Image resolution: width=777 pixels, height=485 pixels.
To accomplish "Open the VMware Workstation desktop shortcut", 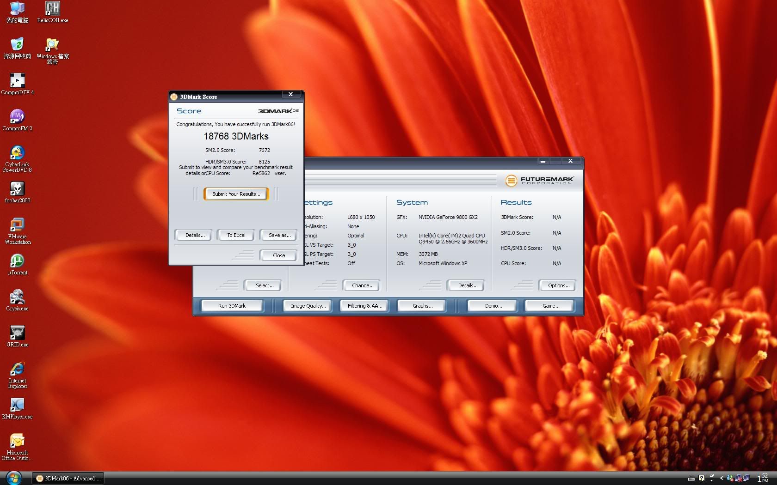I will click(x=17, y=231).
